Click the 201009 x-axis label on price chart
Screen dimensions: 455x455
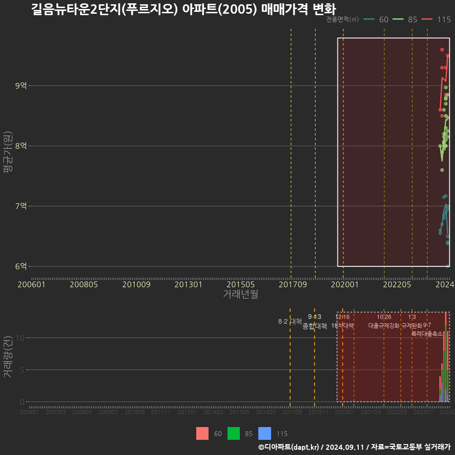click(136, 284)
